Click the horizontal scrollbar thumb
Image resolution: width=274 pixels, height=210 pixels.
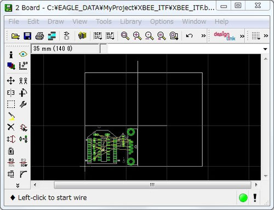(152, 185)
